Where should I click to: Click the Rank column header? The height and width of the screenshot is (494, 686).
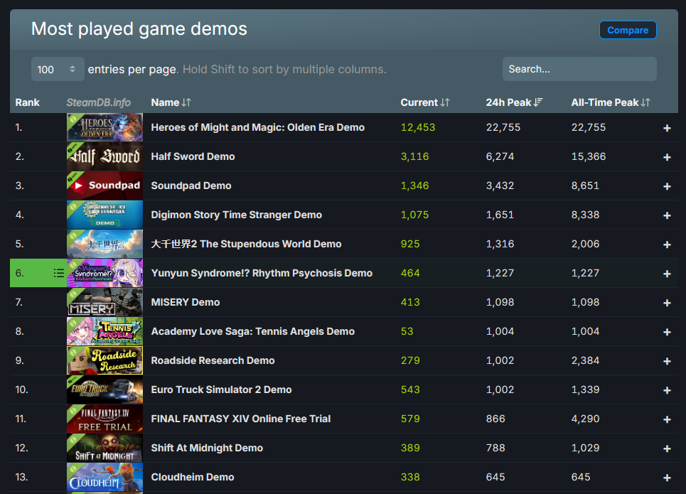tap(27, 102)
